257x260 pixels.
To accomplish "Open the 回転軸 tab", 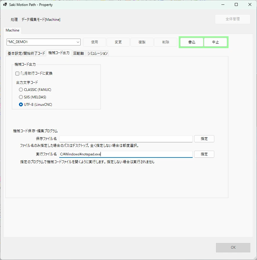I will [79, 53].
